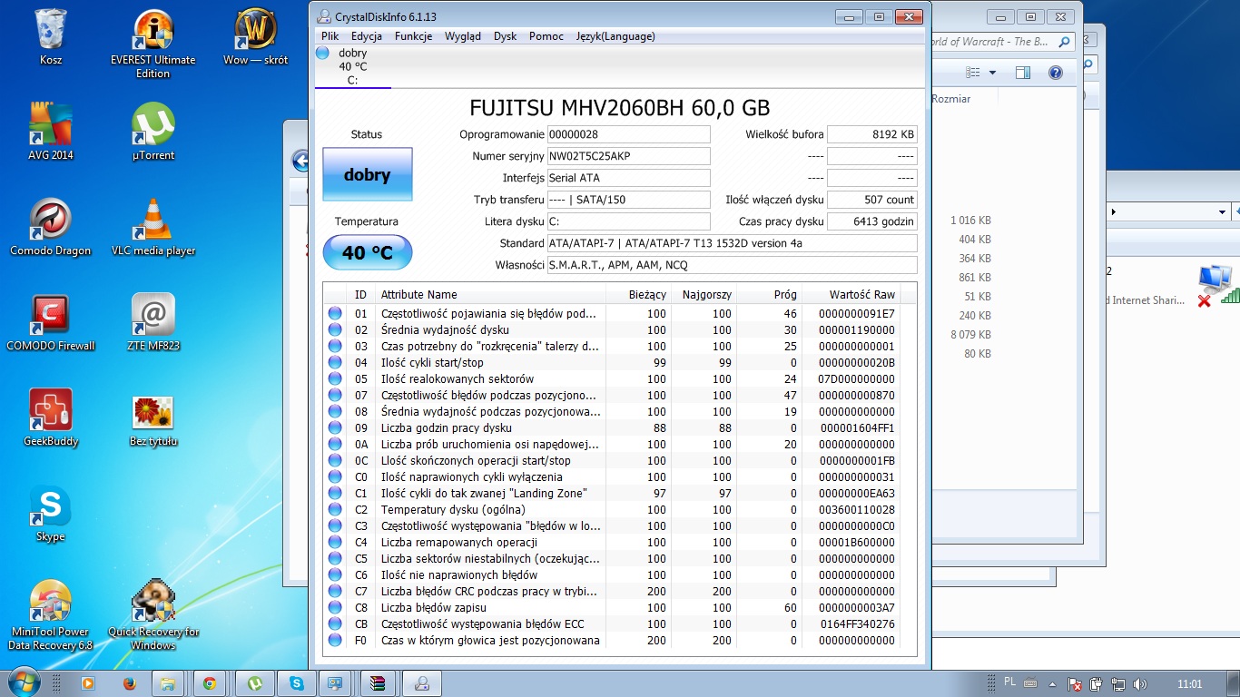The height and width of the screenshot is (697, 1240).
Task: Switch to Windows Explorer on the taskbar
Action: click(168, 683)
